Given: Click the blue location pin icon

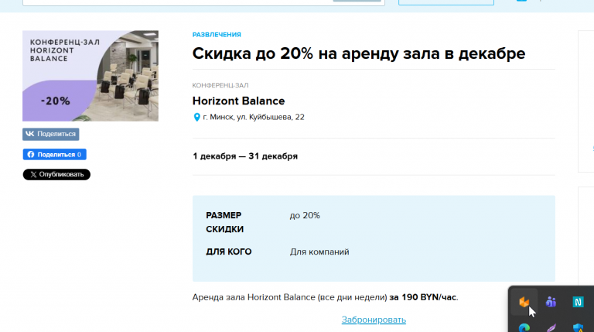Looking at the screenshot, I should click(196, 117).
